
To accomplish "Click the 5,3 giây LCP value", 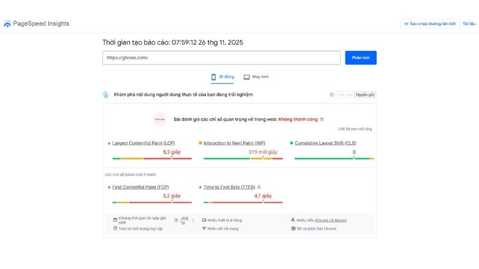I will tap(172, 152).
